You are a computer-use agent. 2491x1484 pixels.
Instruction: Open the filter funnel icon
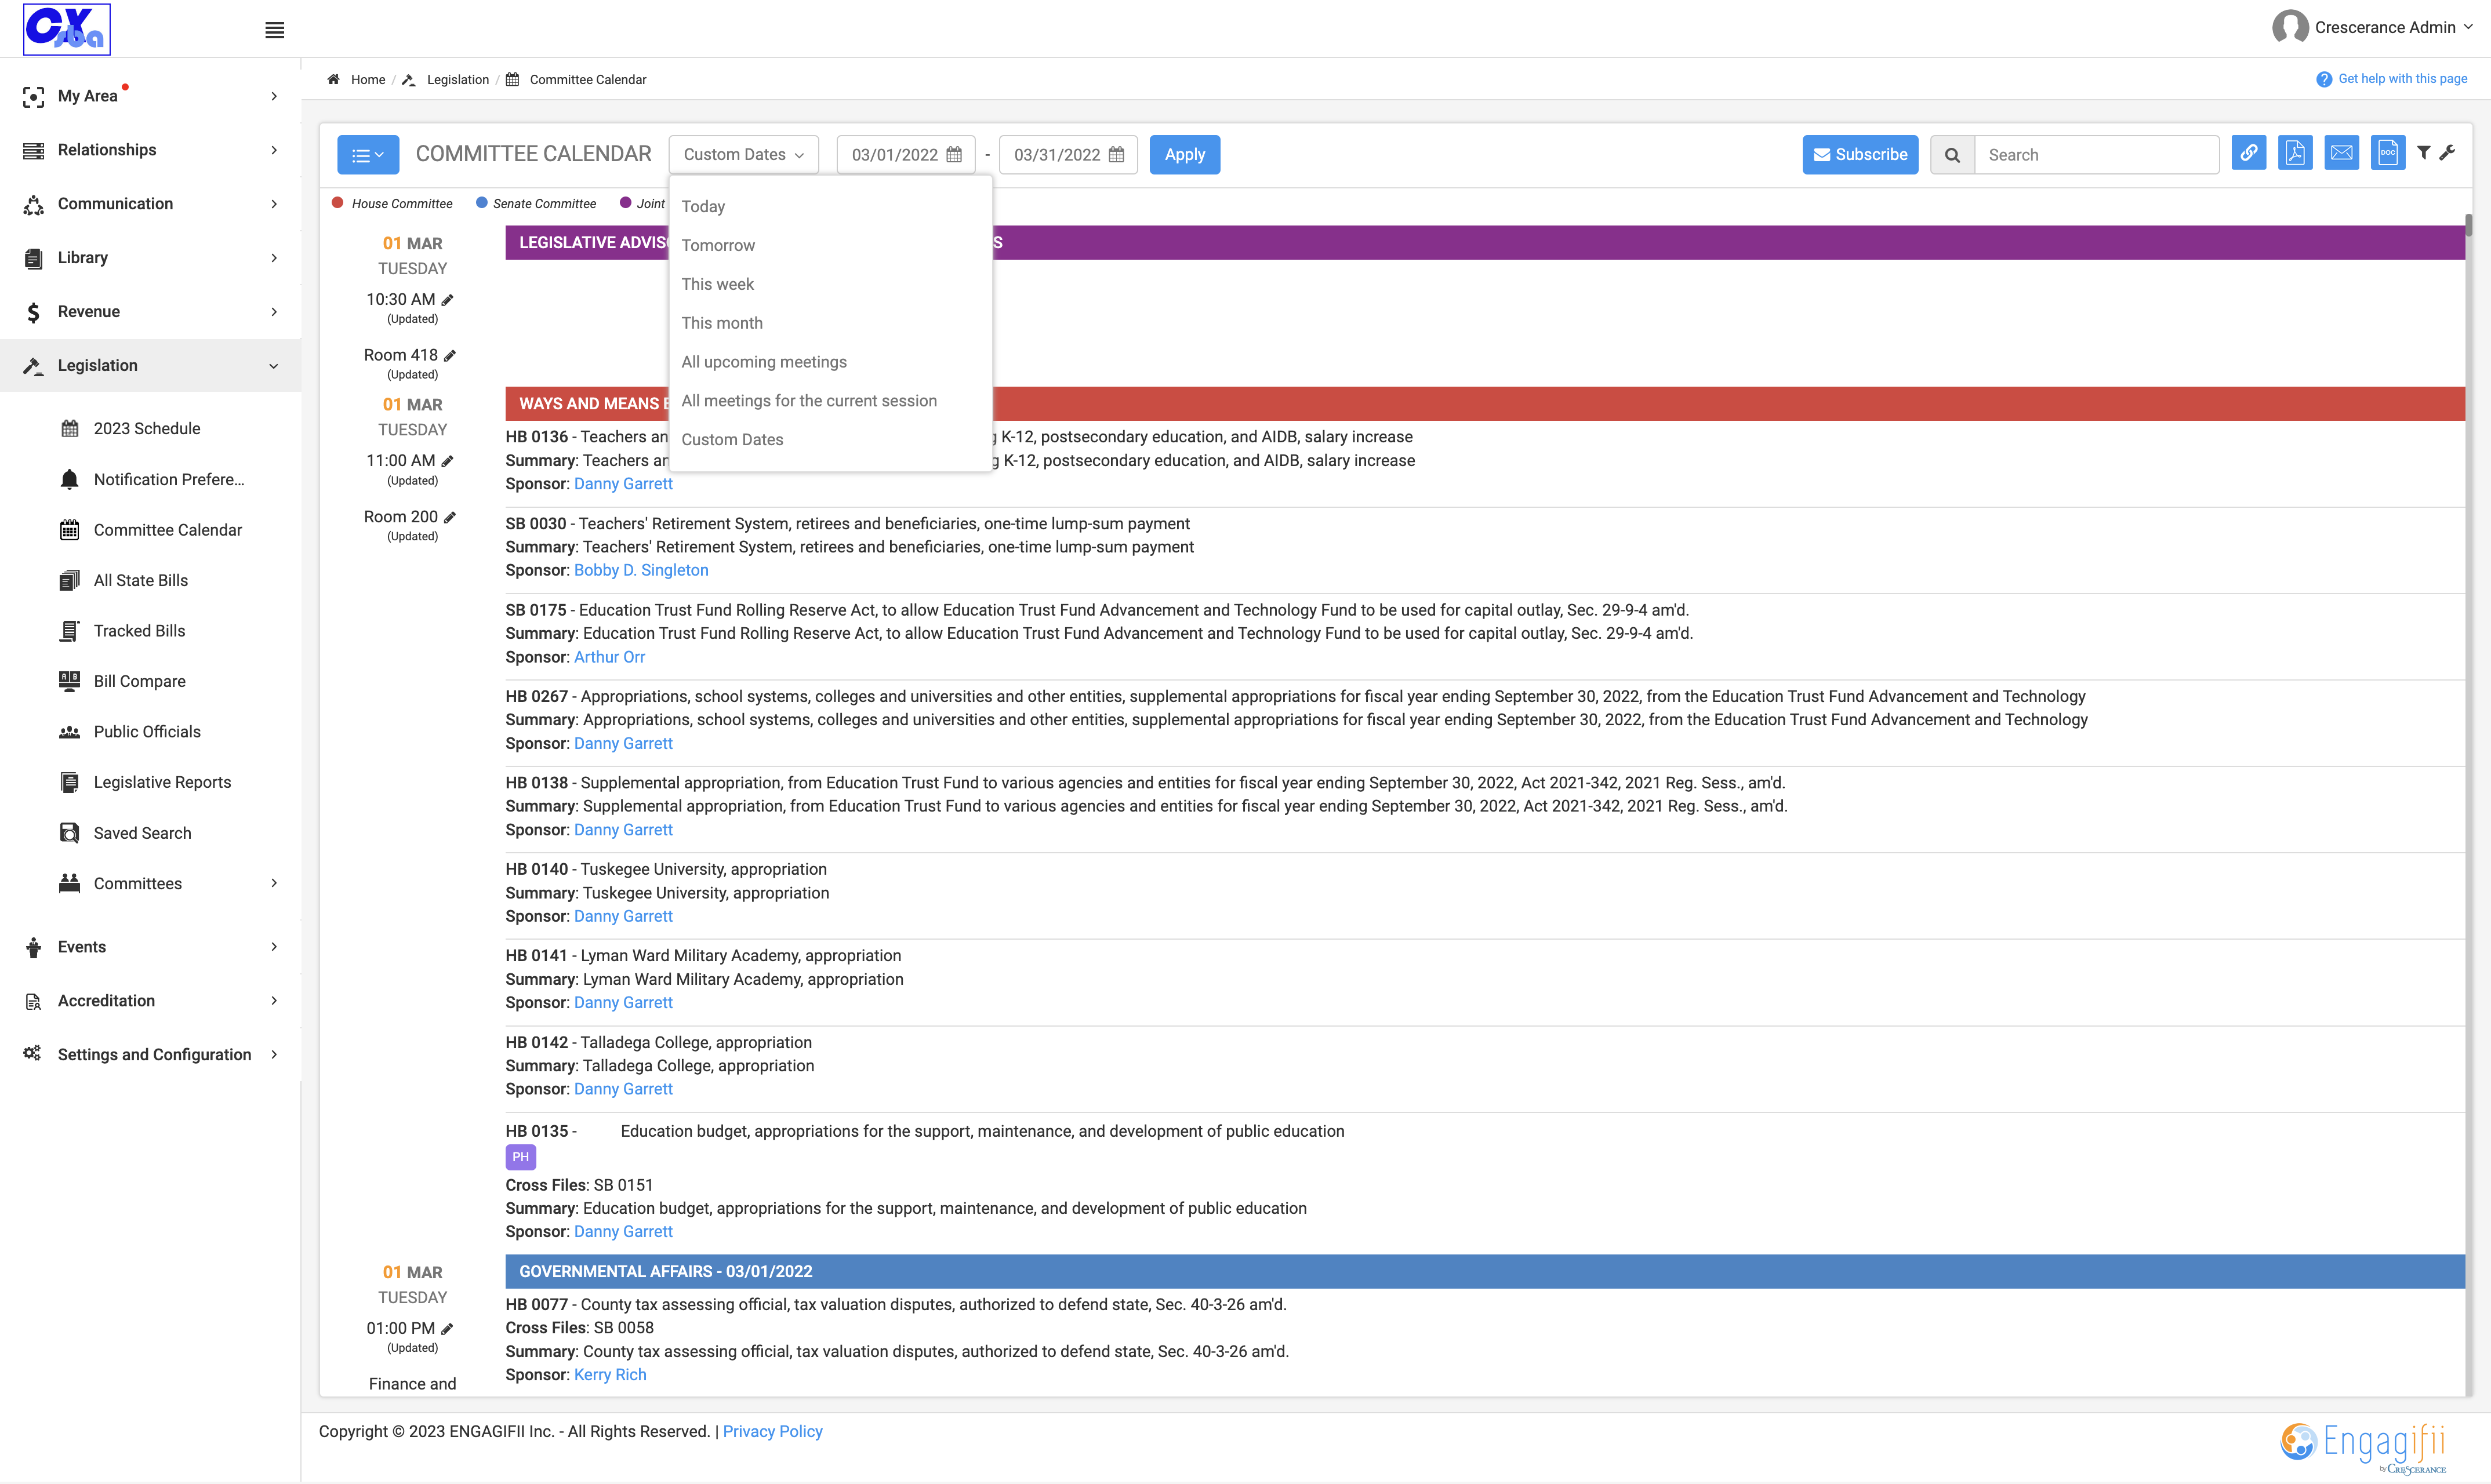point(2424,153)
